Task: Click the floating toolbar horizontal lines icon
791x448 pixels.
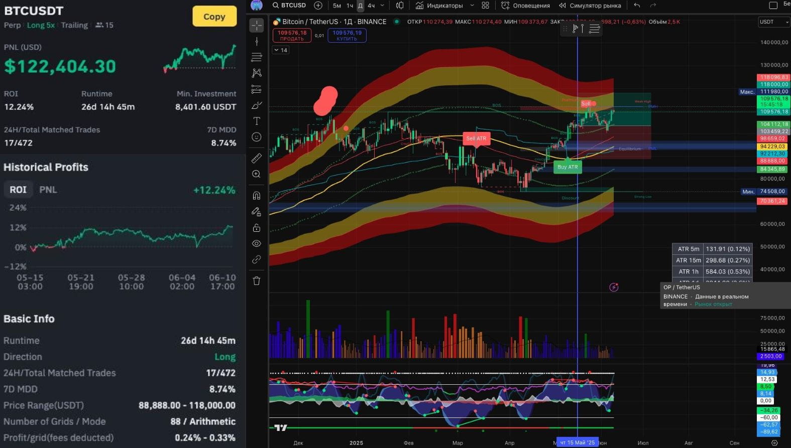Action: pyautogui.click(x=594, y=29)
